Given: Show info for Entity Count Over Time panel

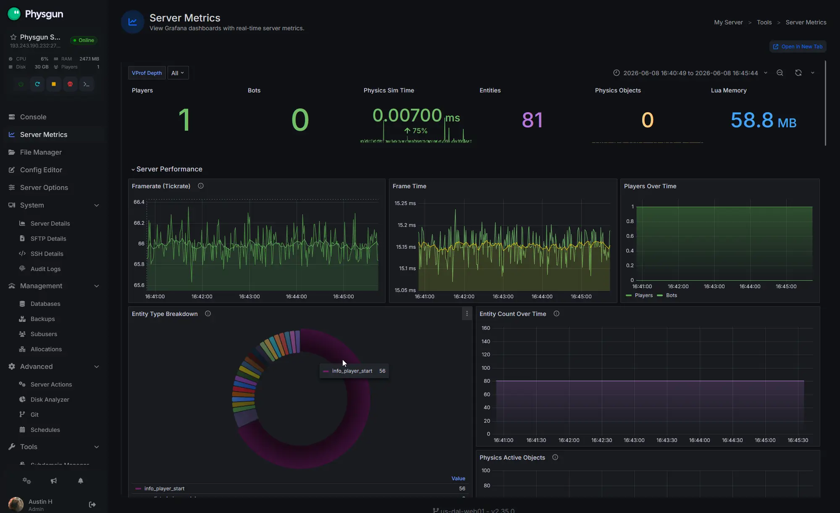Looking at the screenshot, I should (x=556, y=313).
